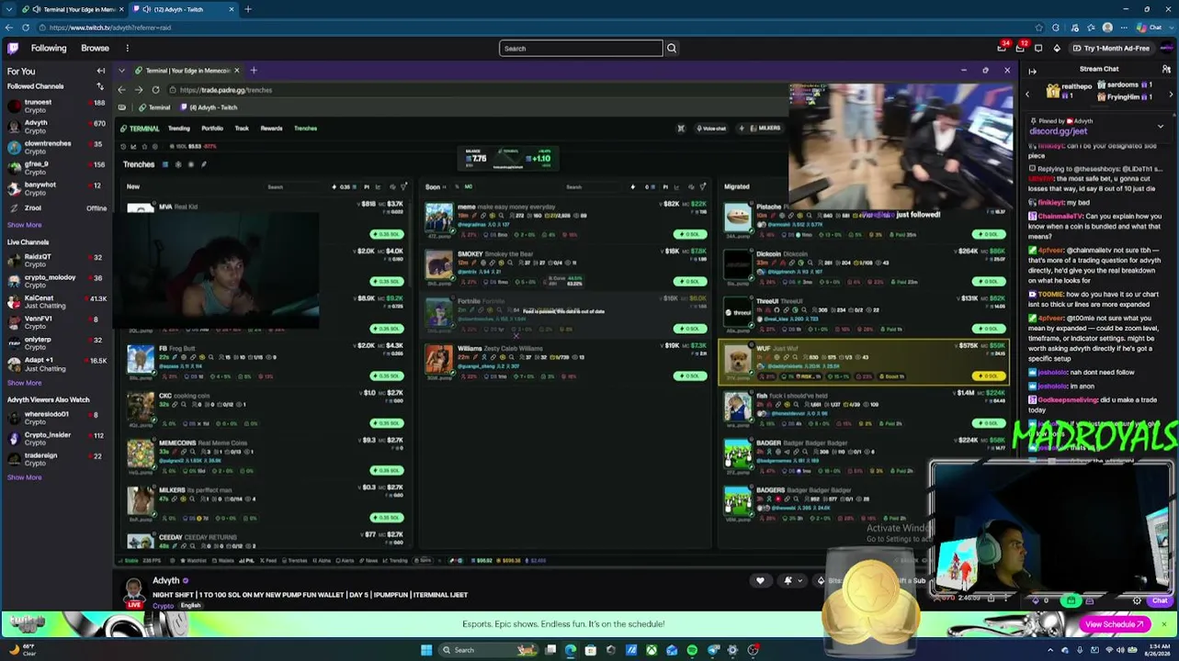Add this page to favorites (star)

(1038, 28)
